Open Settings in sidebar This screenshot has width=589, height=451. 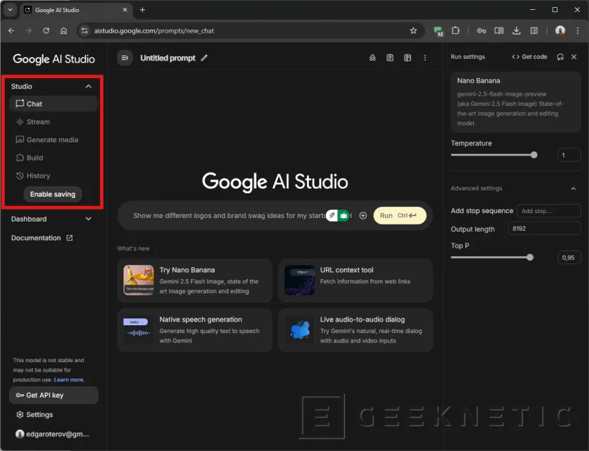pyautogui.click(x=34, y=415)
